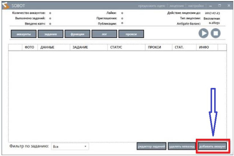Open the функции section
Screen dimensions: 234x156
[x=77, y=34]
